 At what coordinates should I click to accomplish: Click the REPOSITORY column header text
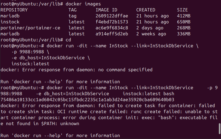coord(14,10)
